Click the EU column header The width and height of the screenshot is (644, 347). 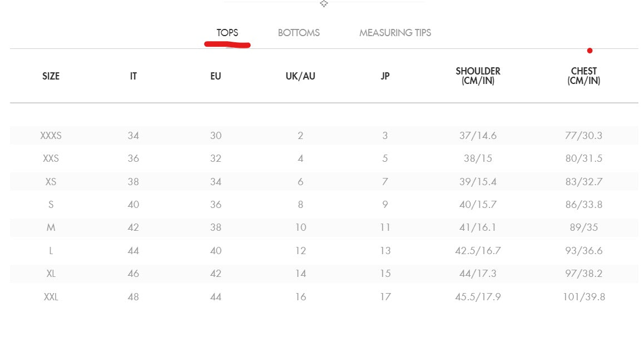pos(216,76)
